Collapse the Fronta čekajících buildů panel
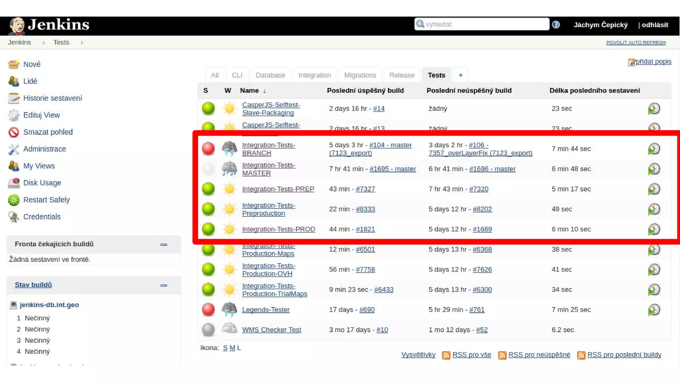Image resolution: width=680 pixels, height=382 pixels. pos(164,245)
